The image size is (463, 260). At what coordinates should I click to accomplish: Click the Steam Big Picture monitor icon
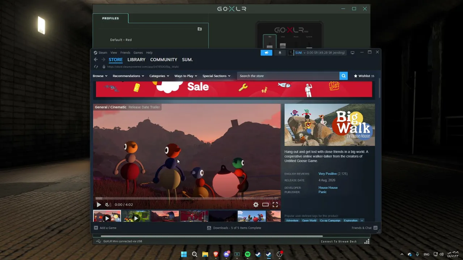352,53
